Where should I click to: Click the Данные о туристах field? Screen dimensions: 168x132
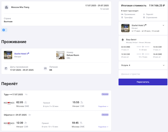click(x=143, y=74)
